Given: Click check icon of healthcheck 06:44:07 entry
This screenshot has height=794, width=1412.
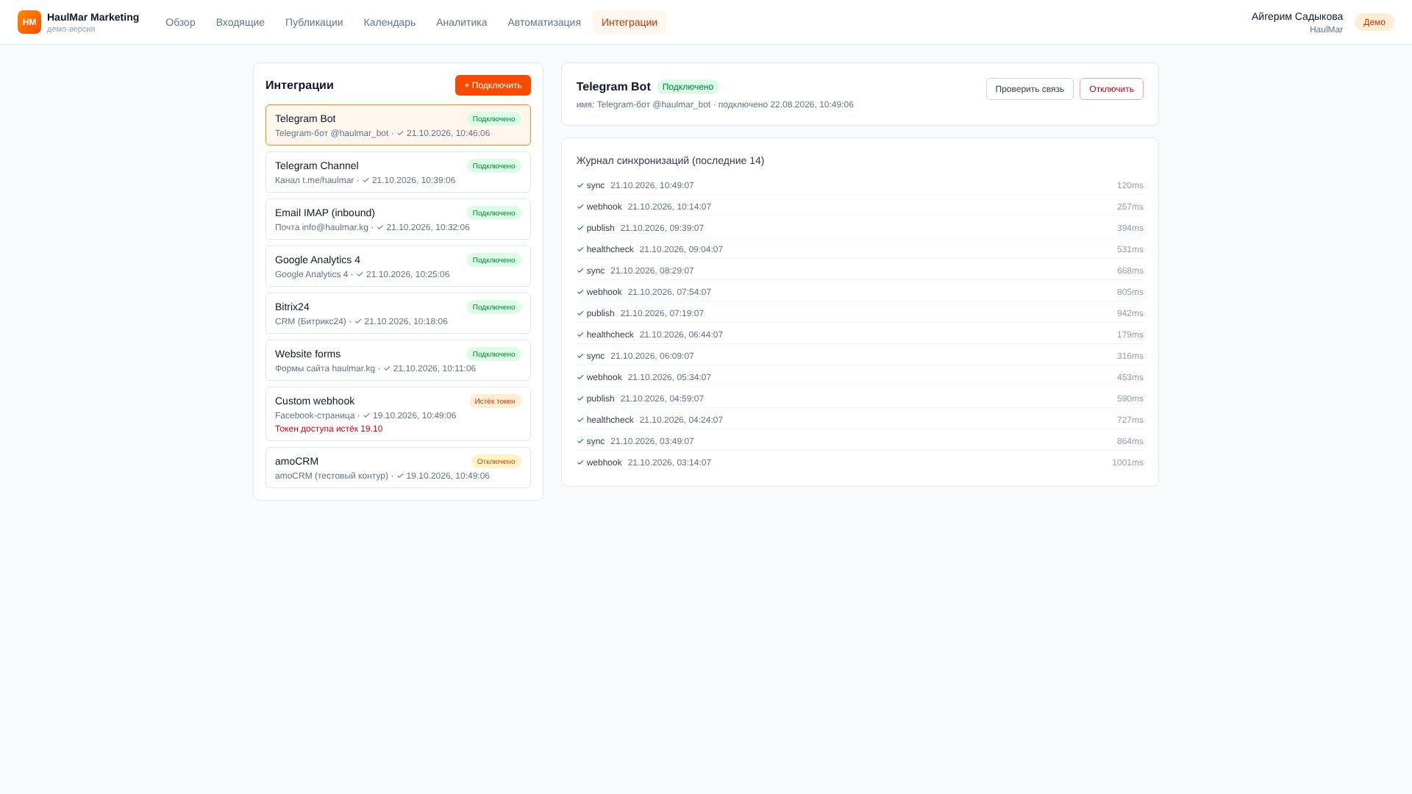Looking at the screenshot, I should (x=580, y=335).
